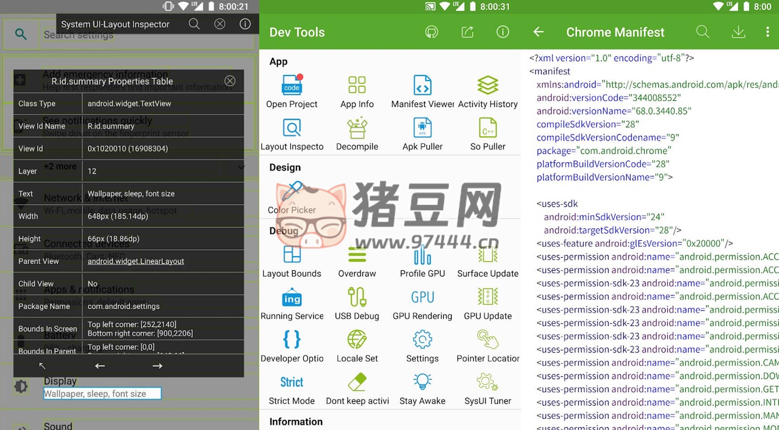Open Chrome Manifest overflow menu
This screenshot has width=779, height=430.
click(767, 32)
